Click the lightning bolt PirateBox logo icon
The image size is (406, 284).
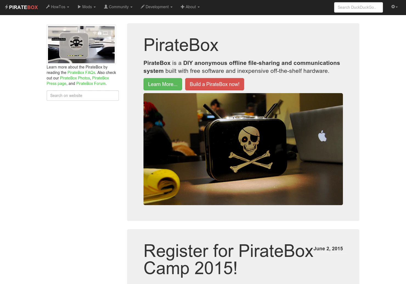7,7
